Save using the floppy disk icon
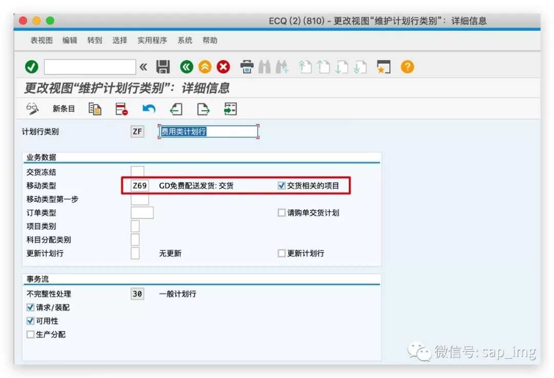Image resolution: width=554 pixels, height=378 pixels. [163, 67]
